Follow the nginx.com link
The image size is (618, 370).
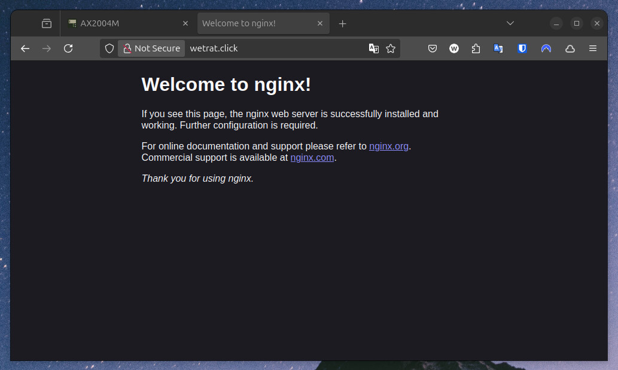tap(312, 157)
